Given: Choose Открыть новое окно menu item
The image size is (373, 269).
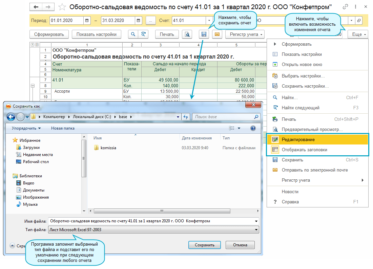Looking at the screenshot, I should [x=317, y=64].
